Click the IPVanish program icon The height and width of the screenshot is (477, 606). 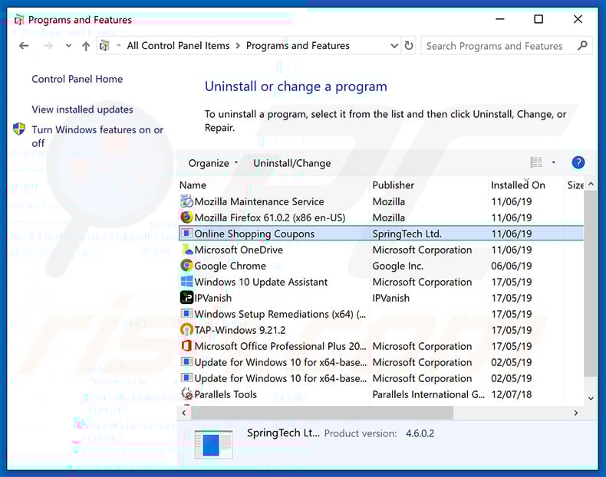(x=186, y=298)
